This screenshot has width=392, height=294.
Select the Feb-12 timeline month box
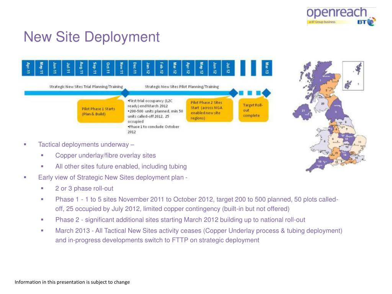pos(162,68)
